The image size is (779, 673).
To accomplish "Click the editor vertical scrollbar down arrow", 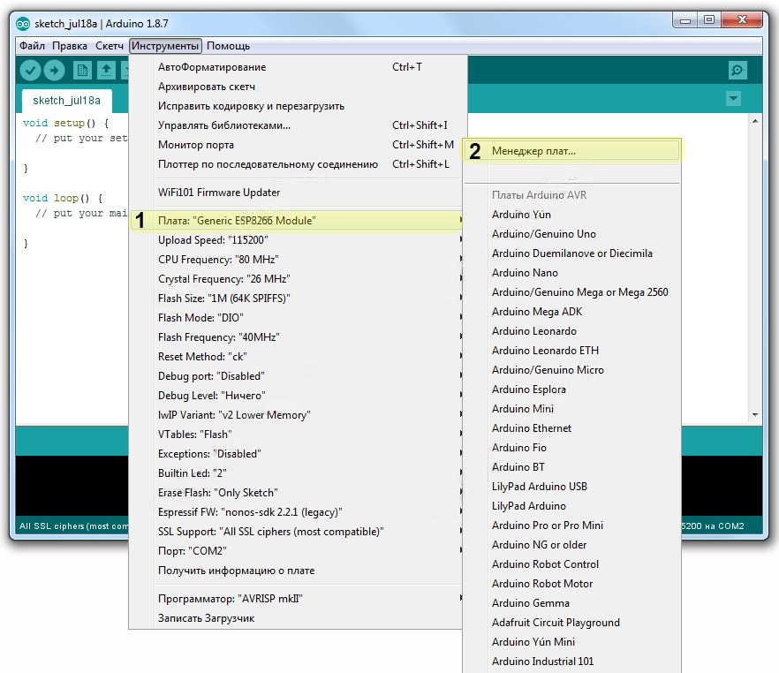I will coord(755,413).
